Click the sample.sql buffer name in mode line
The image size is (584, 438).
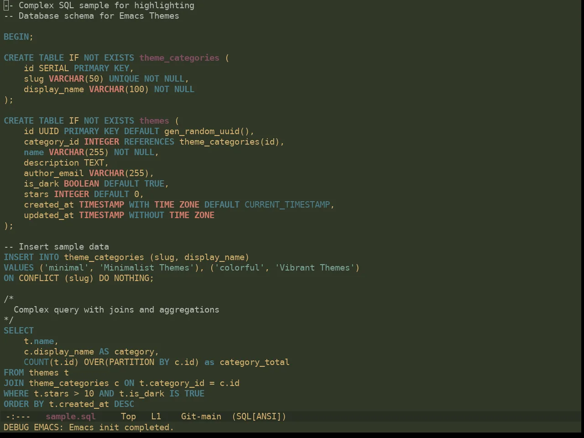(x=71, y=416)
